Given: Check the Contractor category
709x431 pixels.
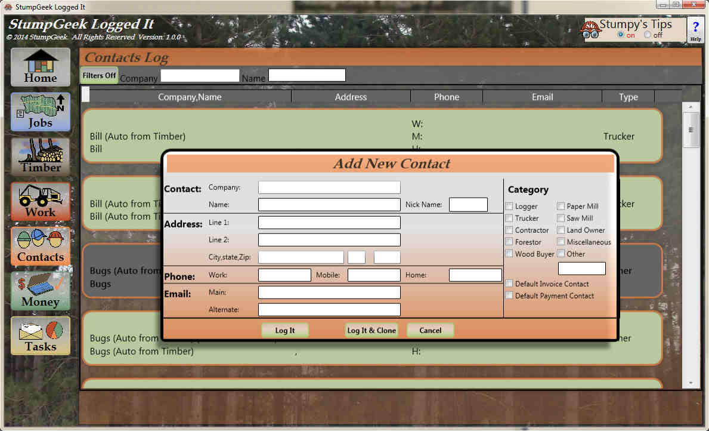Looking at the screenshot, I should (509, 230).
